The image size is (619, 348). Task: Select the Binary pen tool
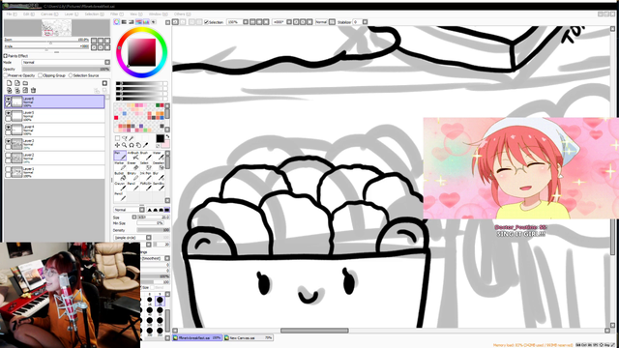[133, 176]
